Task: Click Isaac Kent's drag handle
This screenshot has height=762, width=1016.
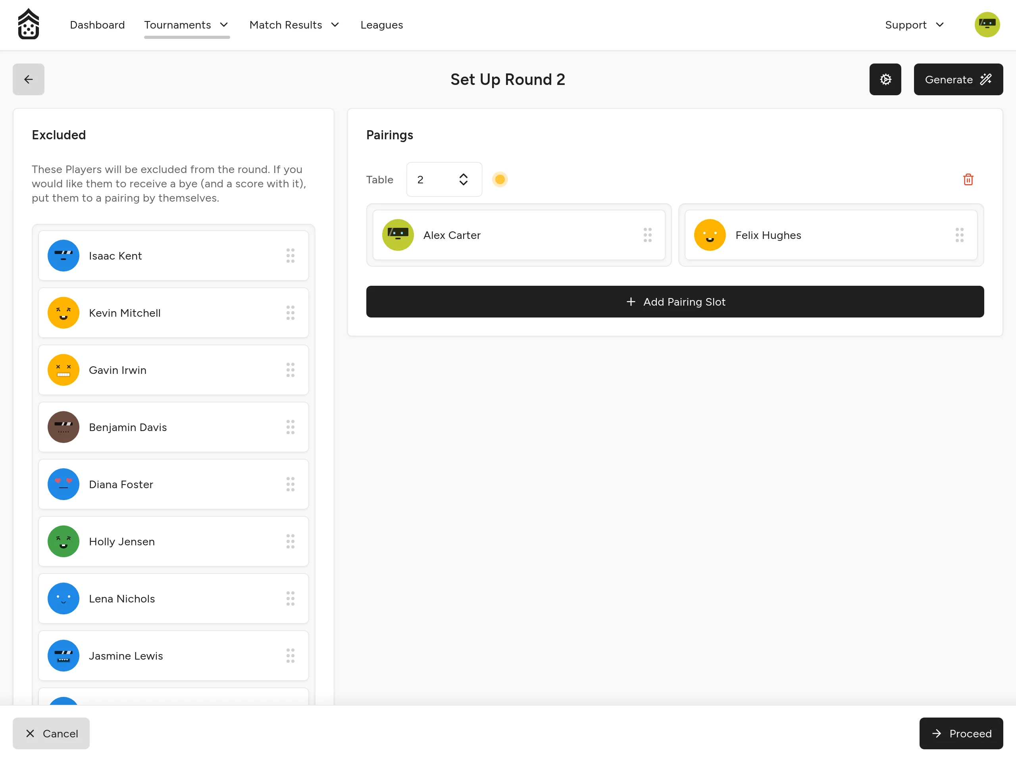Action: [290, 256]
